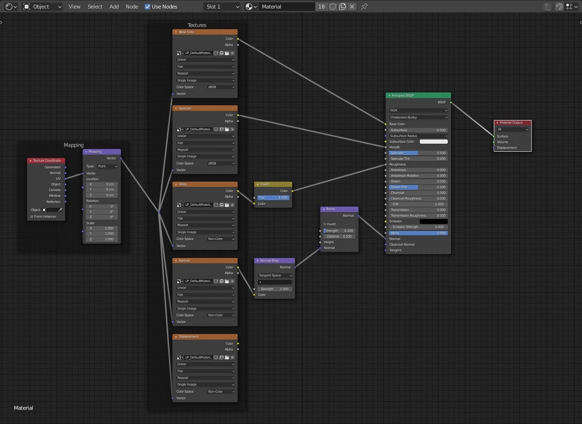Open the Christensen-Burley subsurface method dropdown
The width and height of the screenshot is (582, 424).
point(419,117)
